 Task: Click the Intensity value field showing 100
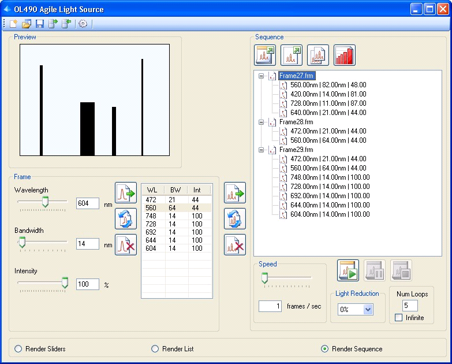click(88, 284)
